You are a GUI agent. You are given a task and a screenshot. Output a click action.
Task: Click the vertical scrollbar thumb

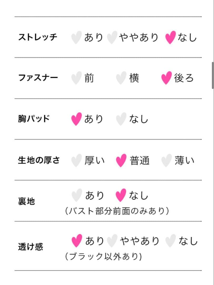tap(212, 75)
